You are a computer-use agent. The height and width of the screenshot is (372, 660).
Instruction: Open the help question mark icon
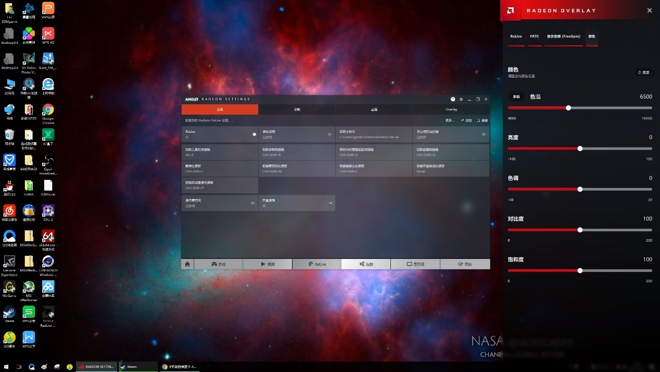(453, 99)
